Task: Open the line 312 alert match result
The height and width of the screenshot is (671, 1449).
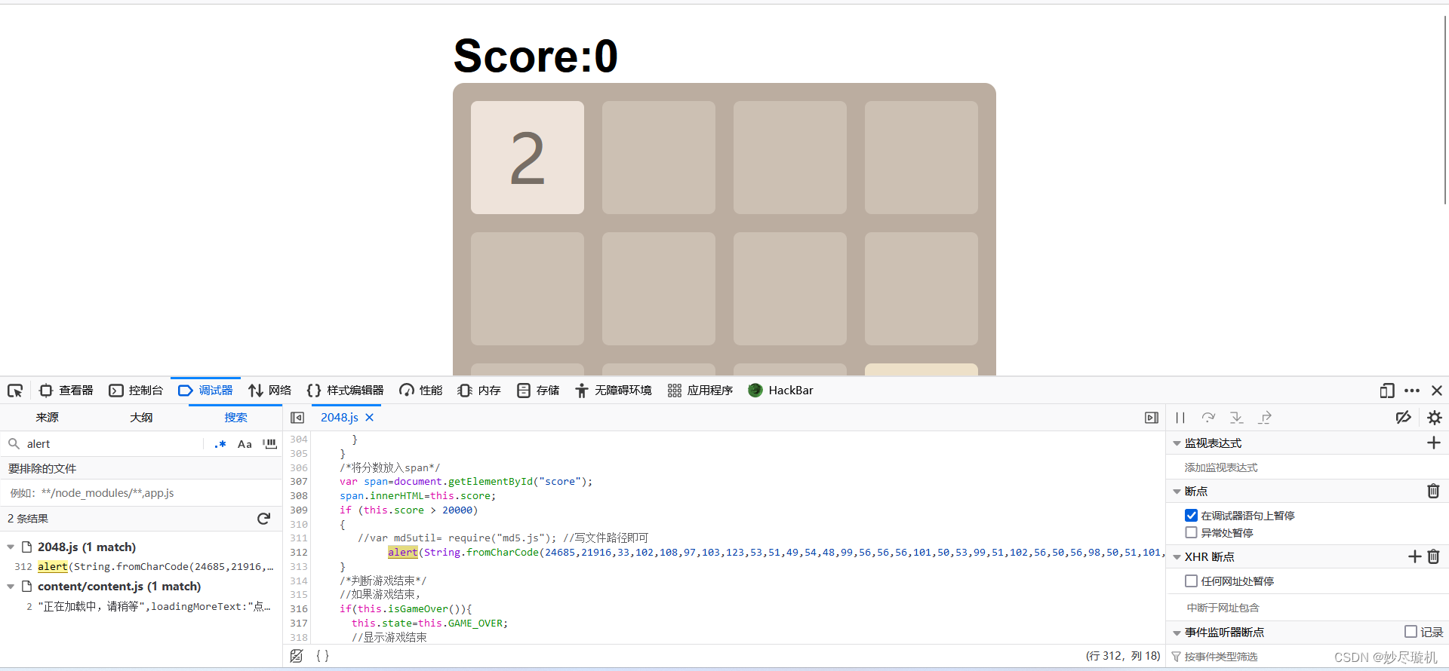Action: click(x=143, y=566)
